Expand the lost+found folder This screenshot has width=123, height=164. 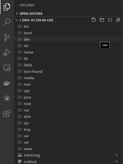pos(68,71)
